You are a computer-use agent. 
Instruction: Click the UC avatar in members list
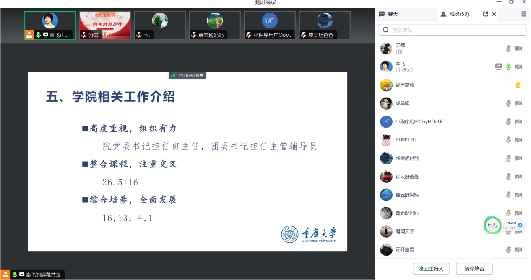(386, 122)
